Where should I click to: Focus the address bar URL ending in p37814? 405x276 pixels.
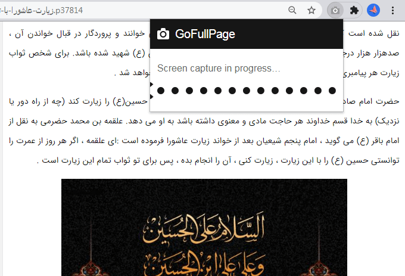41,10
